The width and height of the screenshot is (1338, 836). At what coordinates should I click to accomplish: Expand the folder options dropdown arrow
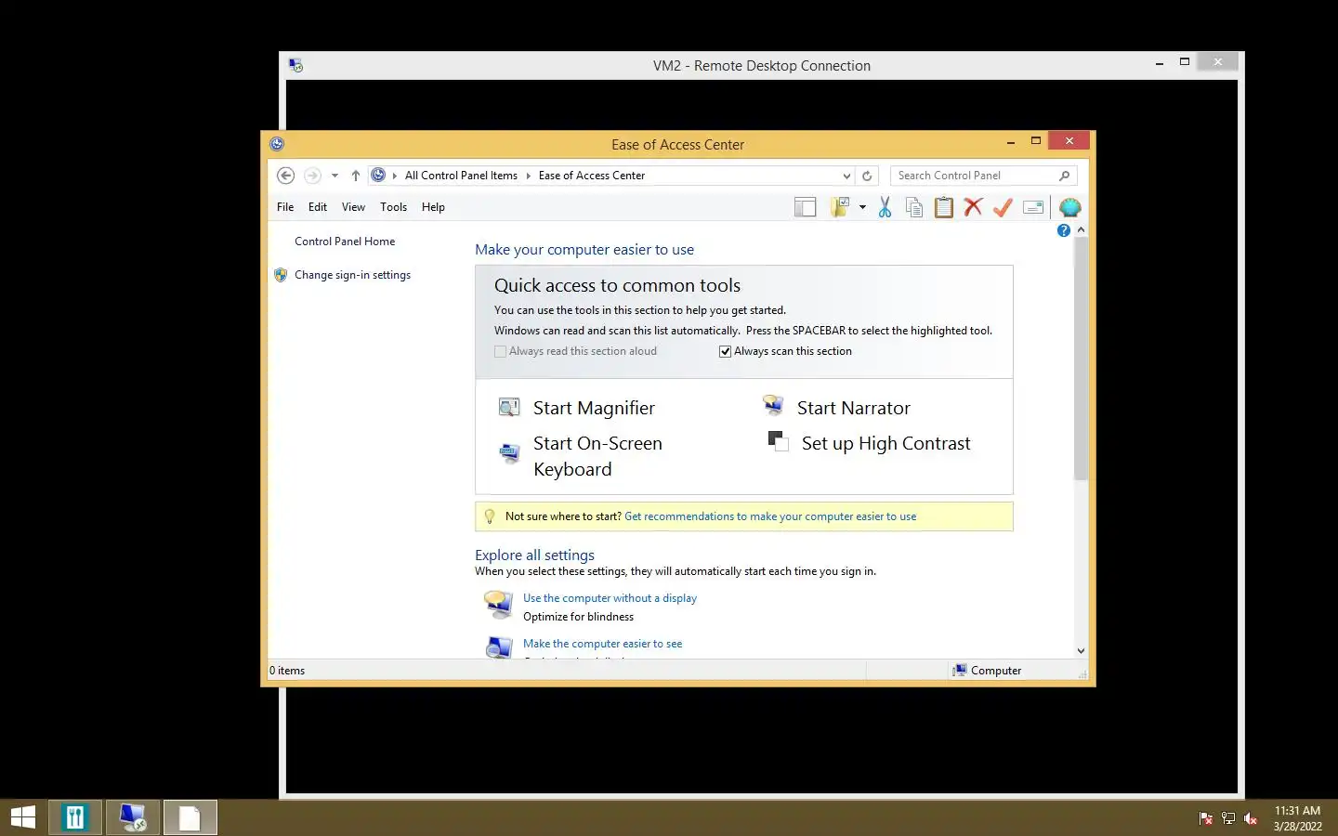click(862, 207)
